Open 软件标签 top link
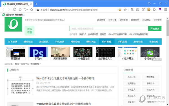Screen dimensions: 169x106 [x=135, y=20]
